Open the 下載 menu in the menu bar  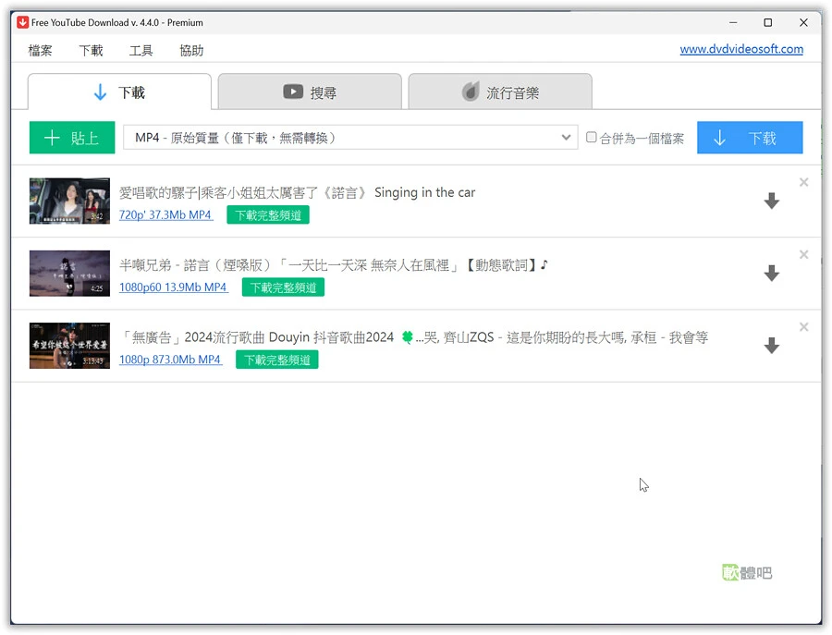click(91, 51)
